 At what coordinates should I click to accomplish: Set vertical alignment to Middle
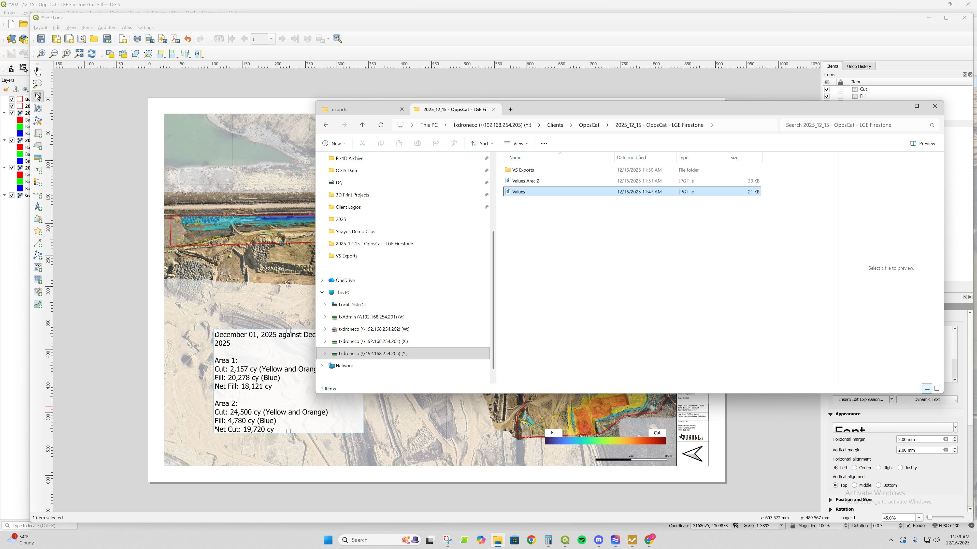pos(854,485)
